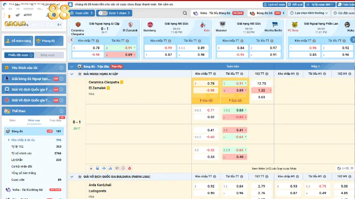The height and width of the screenshot is (199, 355).
Task: Collapse Bulgaria Parva Liga league rows
Action: pyautogui.click(x=72, y=176)
